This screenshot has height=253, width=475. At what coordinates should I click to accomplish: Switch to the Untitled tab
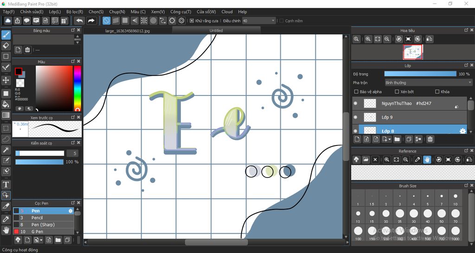tap(216, 30)
